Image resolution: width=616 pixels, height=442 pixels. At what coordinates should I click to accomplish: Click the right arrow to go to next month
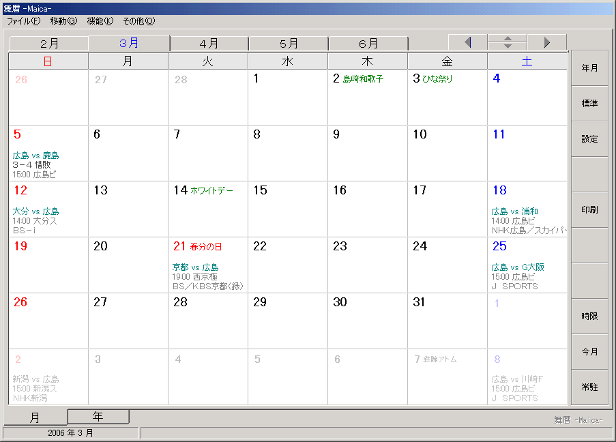546,42
